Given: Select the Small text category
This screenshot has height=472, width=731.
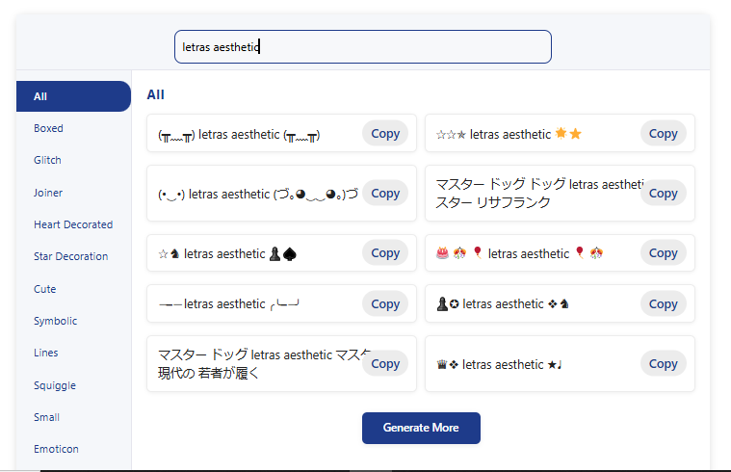Looking at the screenshot, I should click(x=46, y=417).
